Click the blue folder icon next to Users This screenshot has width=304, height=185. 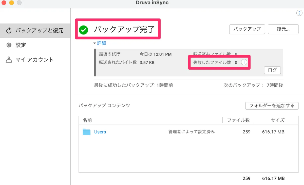[86, 132]
